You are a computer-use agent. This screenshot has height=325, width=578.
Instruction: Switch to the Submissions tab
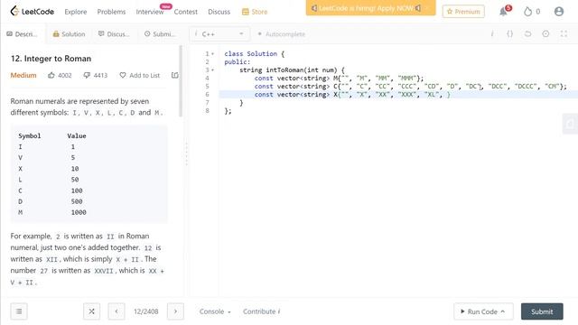coord(160,34)
